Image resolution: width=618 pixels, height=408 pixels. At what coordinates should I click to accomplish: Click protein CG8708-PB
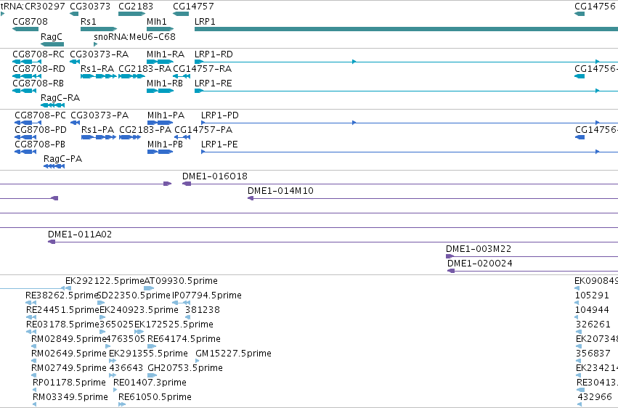(x=40, y=144)
